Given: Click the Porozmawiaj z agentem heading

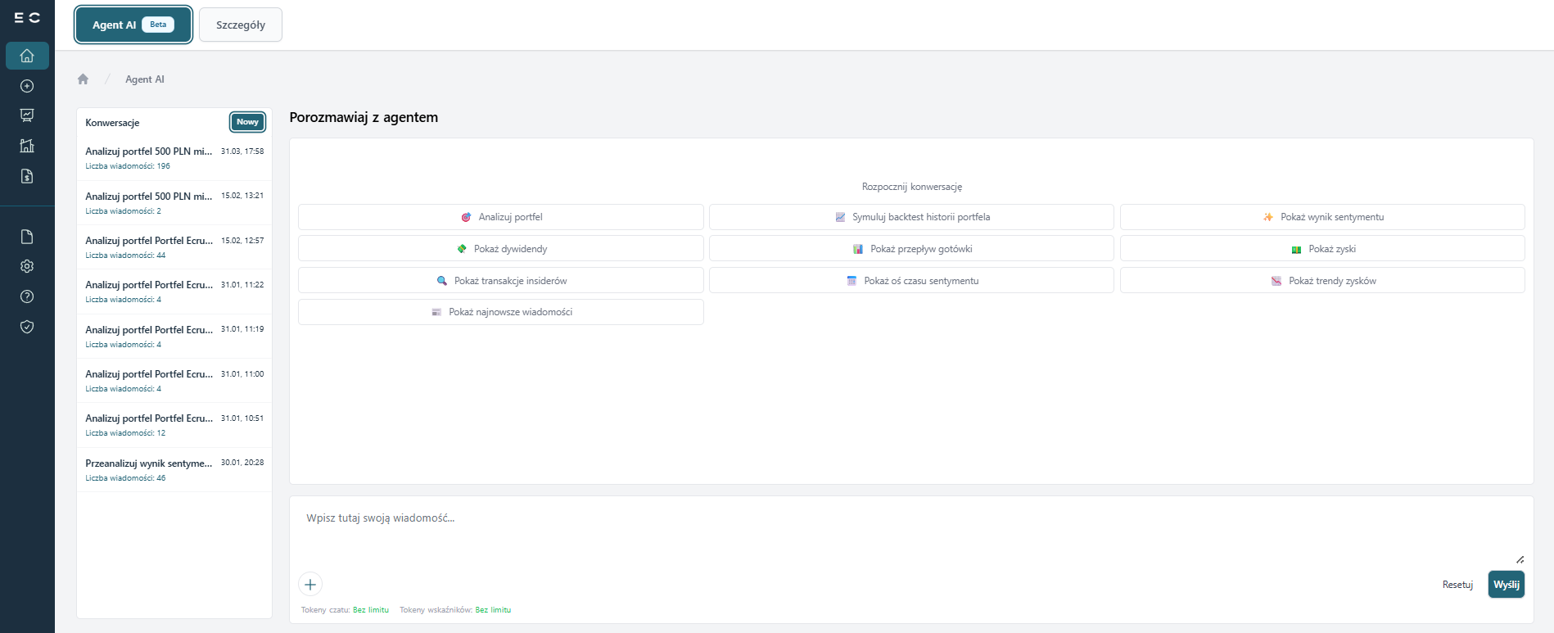Looking at the screenshot, I should pos(364,117).
